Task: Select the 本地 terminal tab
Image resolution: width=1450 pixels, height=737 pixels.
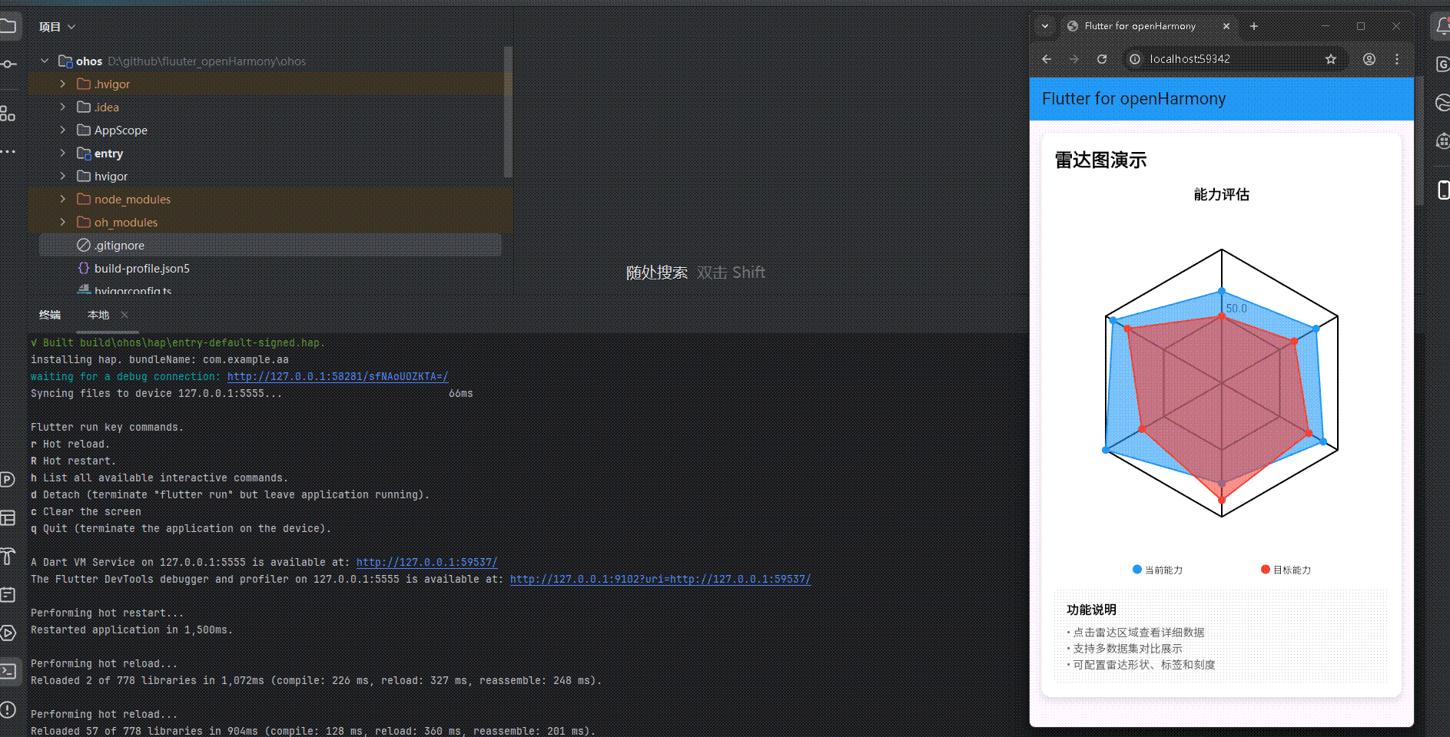Action: coord(98,315)
